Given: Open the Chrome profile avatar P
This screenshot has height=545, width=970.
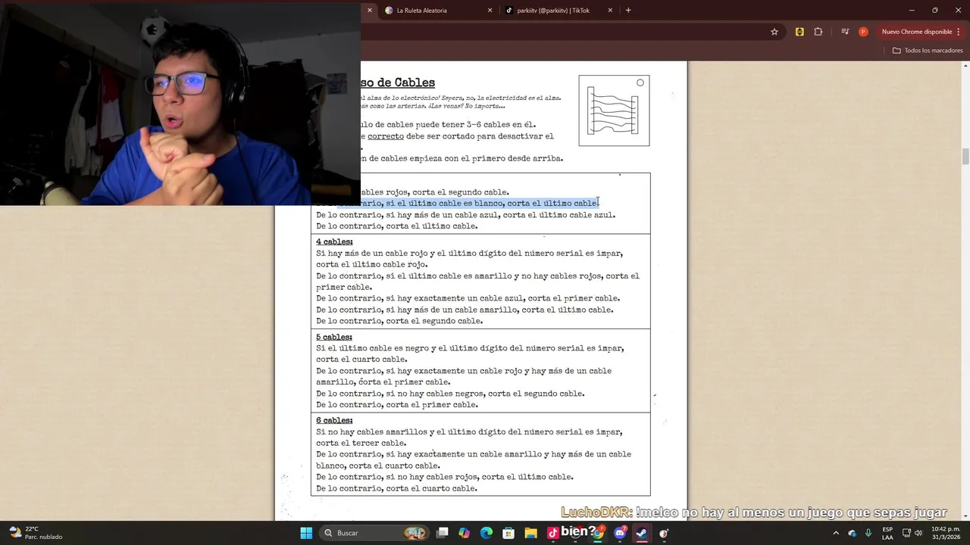Looking at the screenshot, I should pos(863,32).
